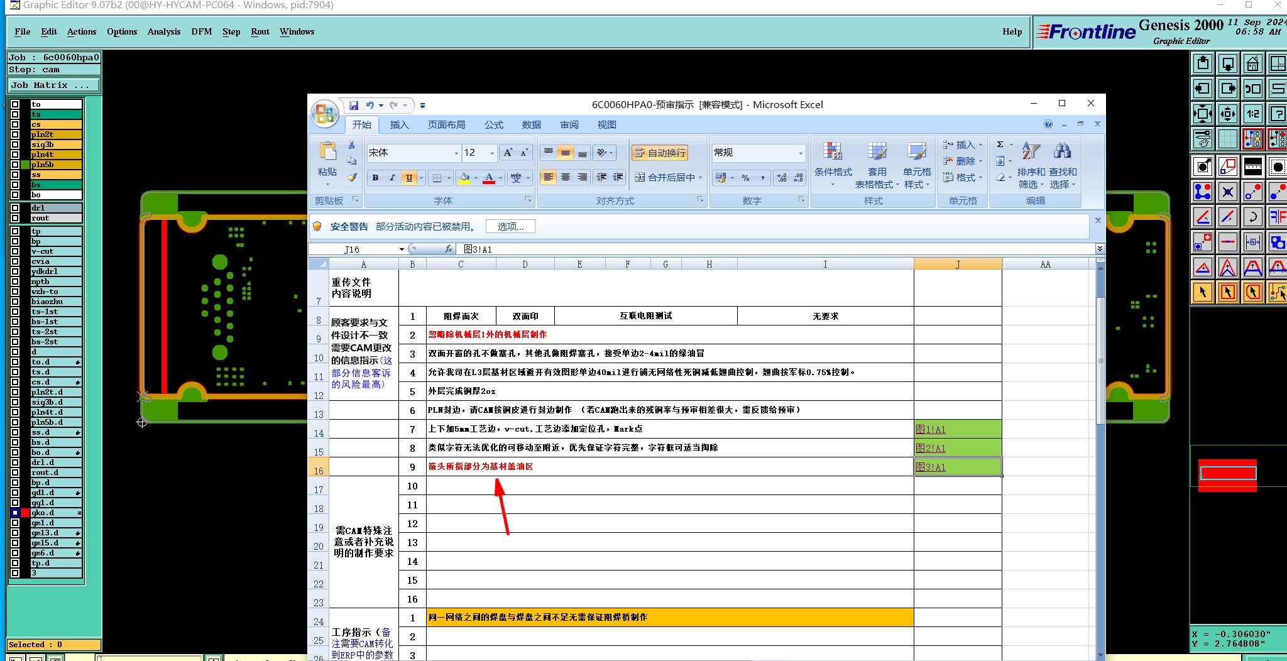This screenshot has height=661, width=1287.
Task: Open the DFM menu in Genesis
Action: tap(202, 31)
